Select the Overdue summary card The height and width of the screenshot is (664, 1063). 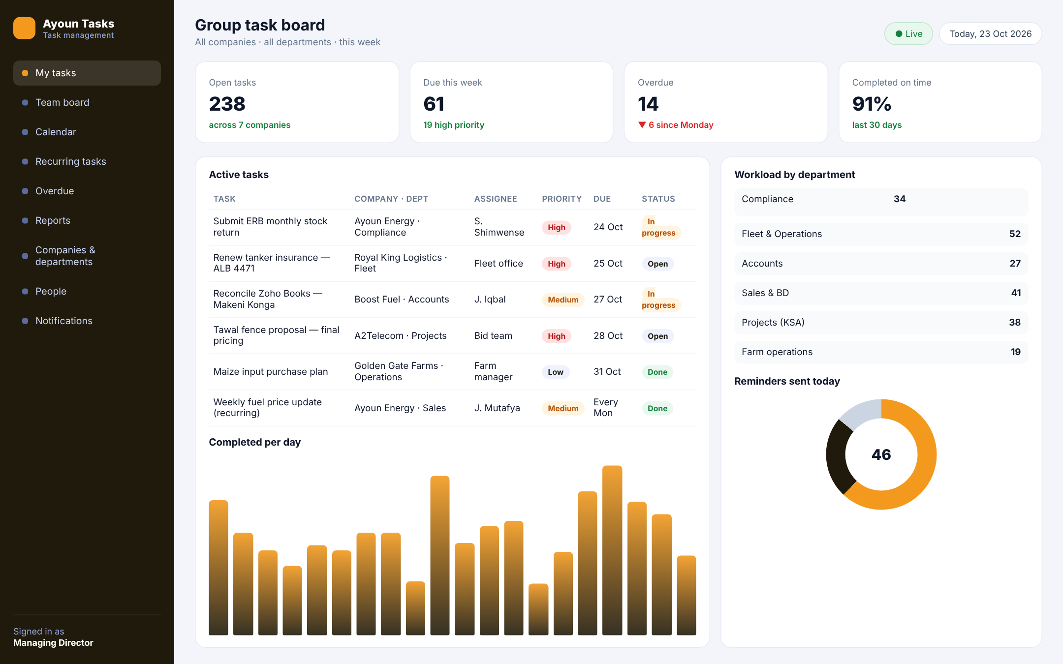point(726,102)
